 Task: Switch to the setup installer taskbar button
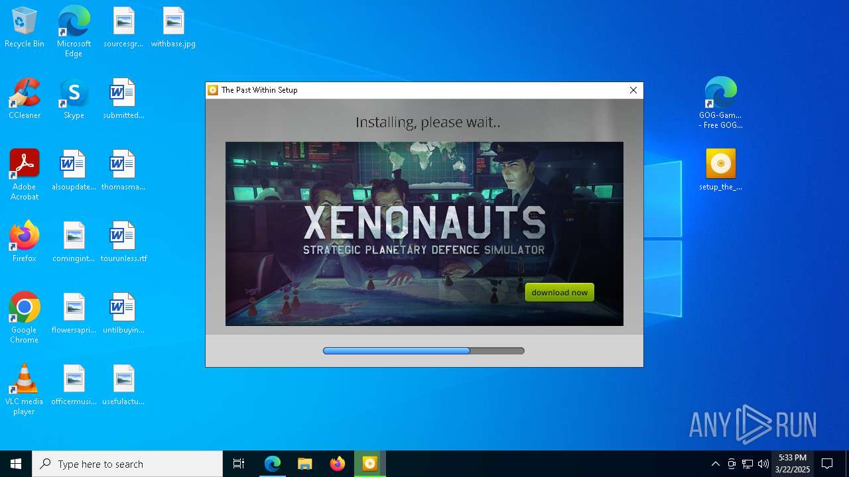370,464
